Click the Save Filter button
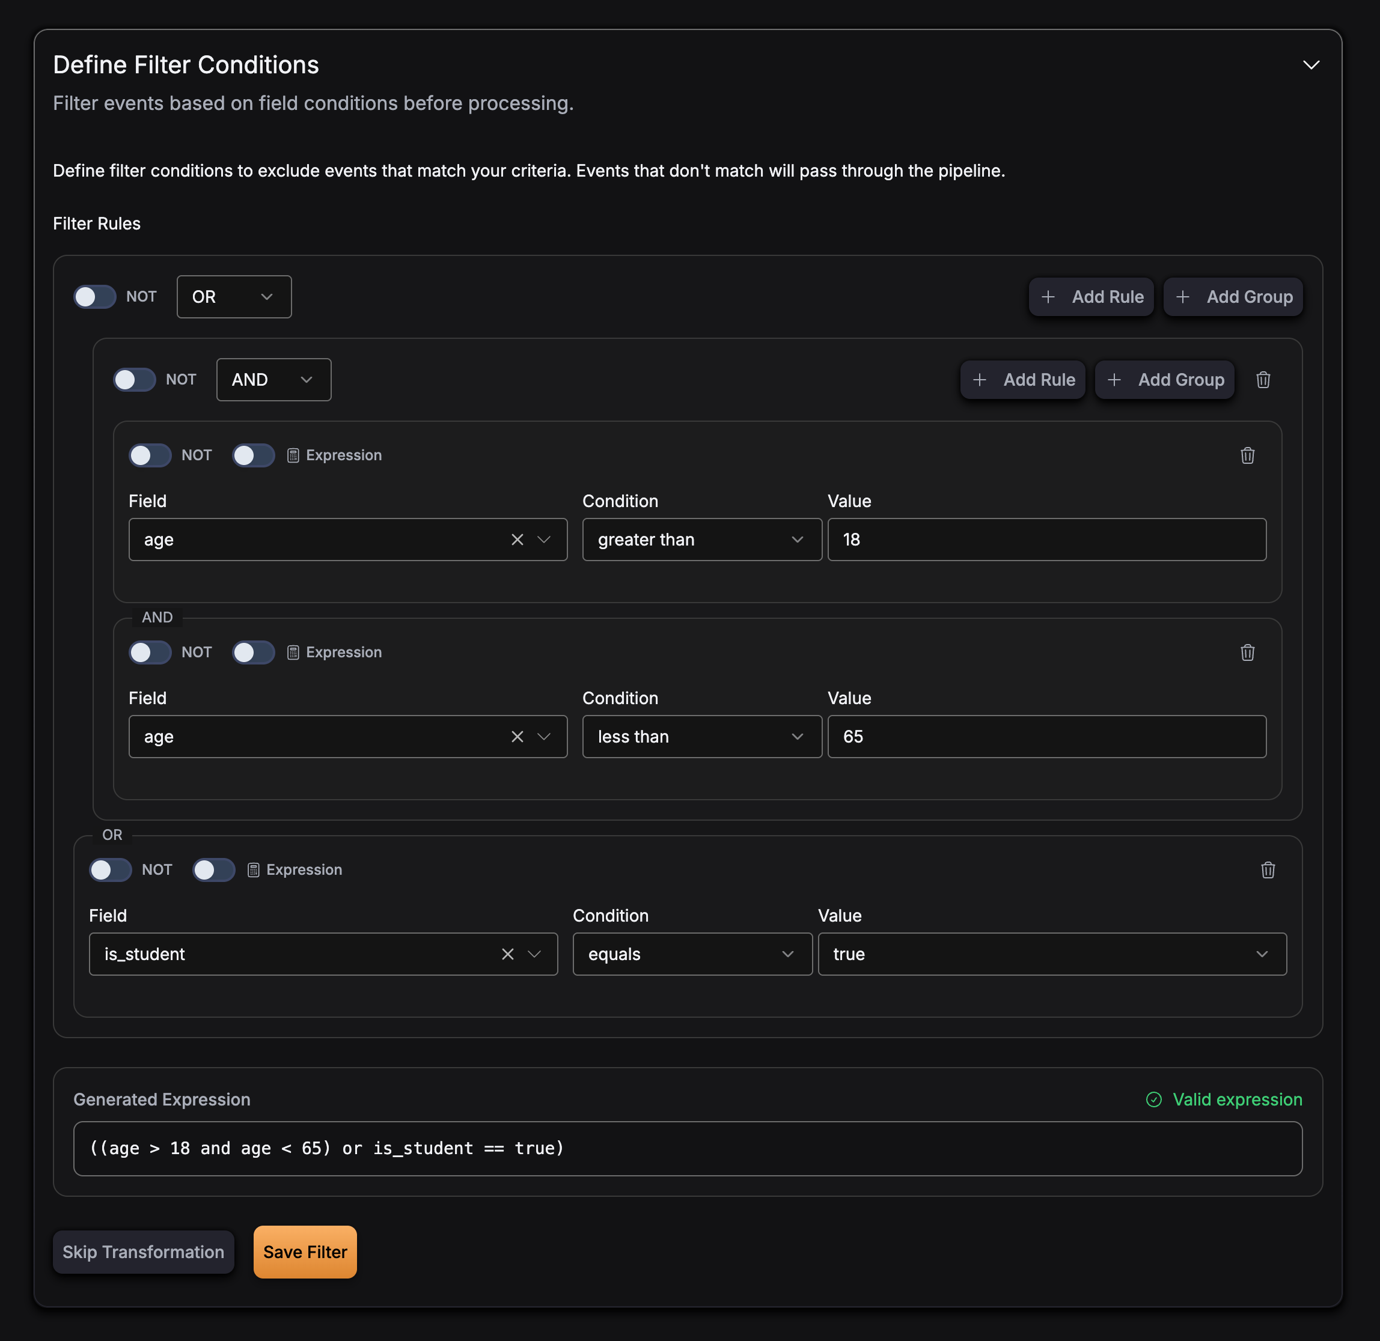 click(x=305, y=1251)
